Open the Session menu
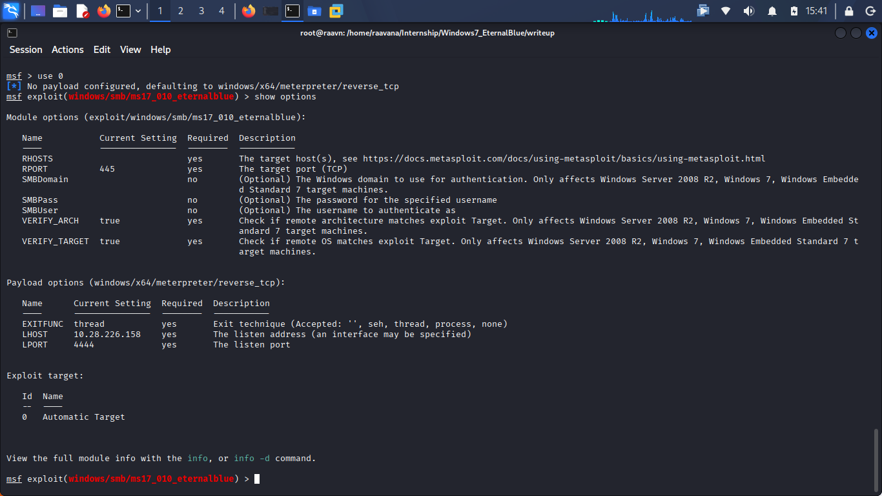 tap(26, 50)
